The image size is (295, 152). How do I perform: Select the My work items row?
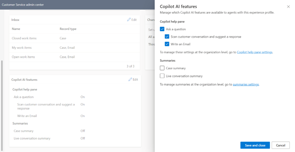click(22, 48)
